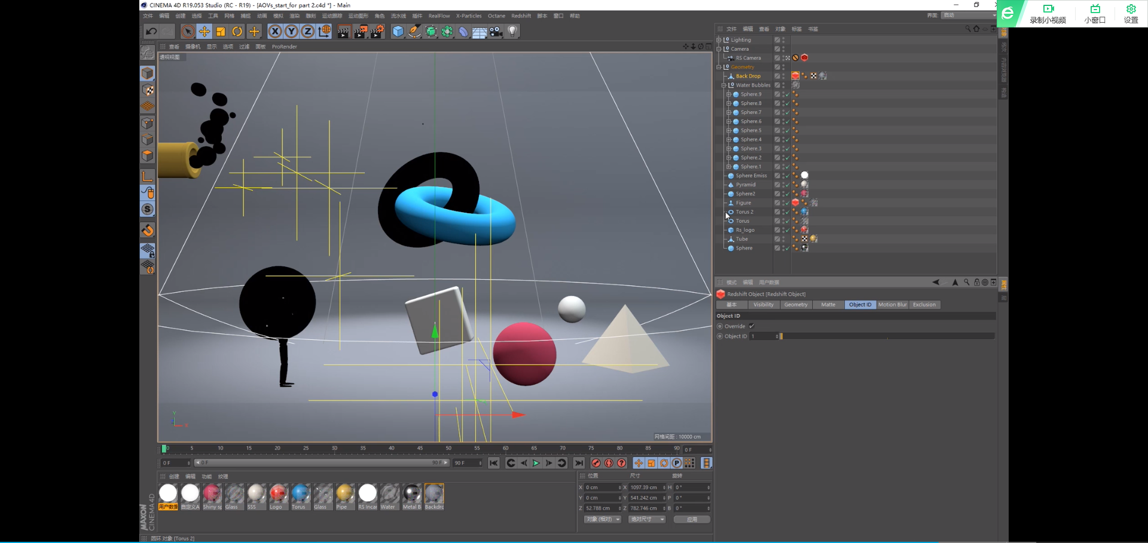Toggle the layer box for Sphere Emiss

pyautogui.click(x=777, y=176)
